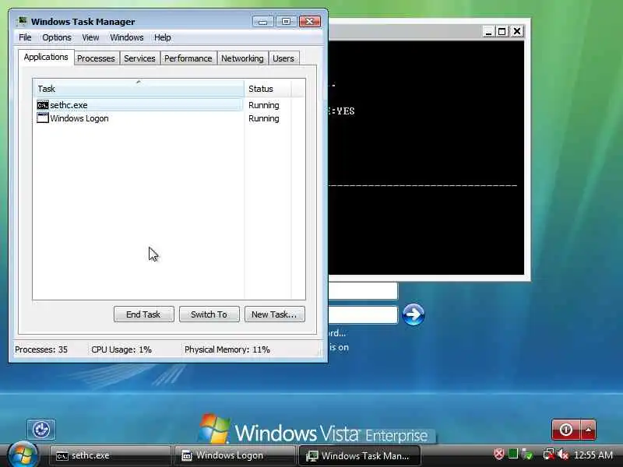Viewport: 623px width, 467px height.
Task: Minimize the console window behind Task Manager
Action: [489, 31]
